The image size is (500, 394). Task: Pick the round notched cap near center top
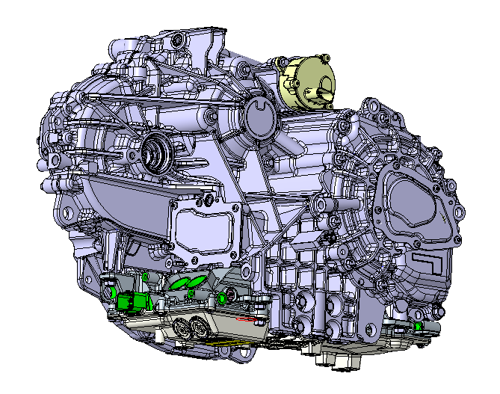coord(260,118)
